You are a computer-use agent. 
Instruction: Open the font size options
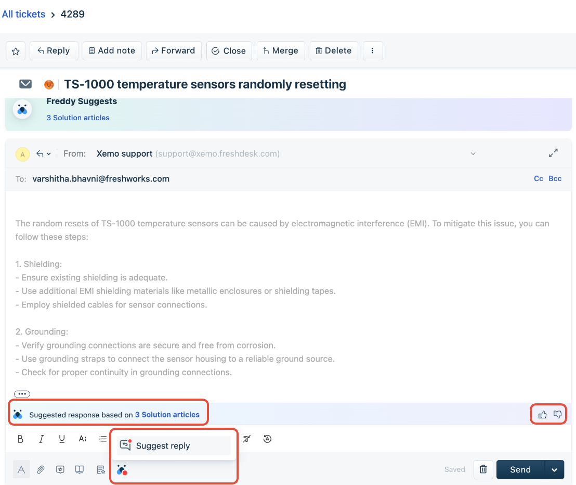pos(83,439)
